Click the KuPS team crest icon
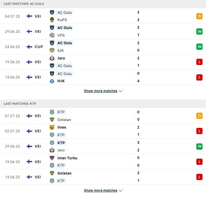 (x=52, y=20)
